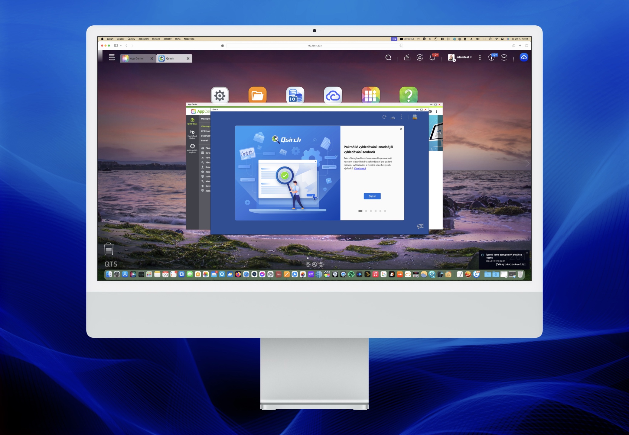The height and width of the screenshot is (435, 629).
Task: Open QTS main menu hamburger icon
Action: pyautogui.click(x=112, y=57)
